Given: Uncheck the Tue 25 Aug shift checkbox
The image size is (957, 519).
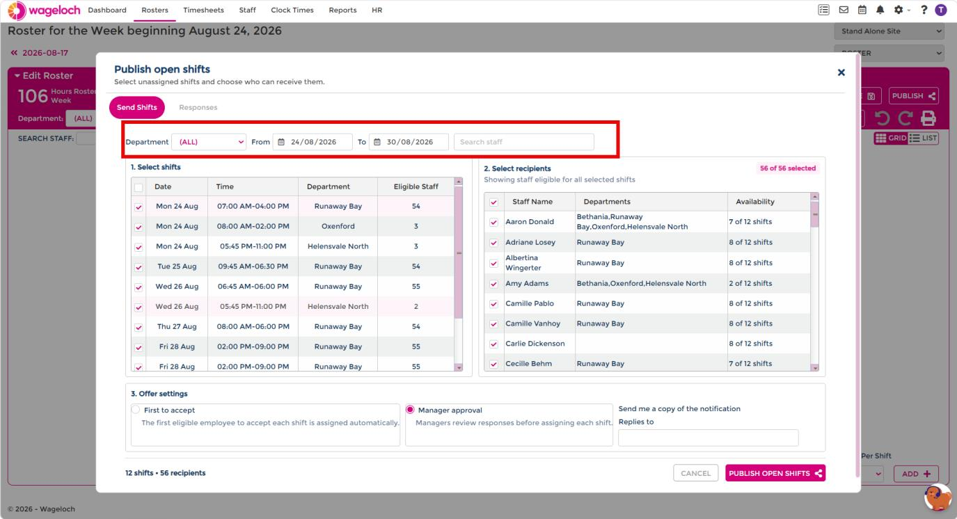Looking at the screenshot, I should (139, 266).
